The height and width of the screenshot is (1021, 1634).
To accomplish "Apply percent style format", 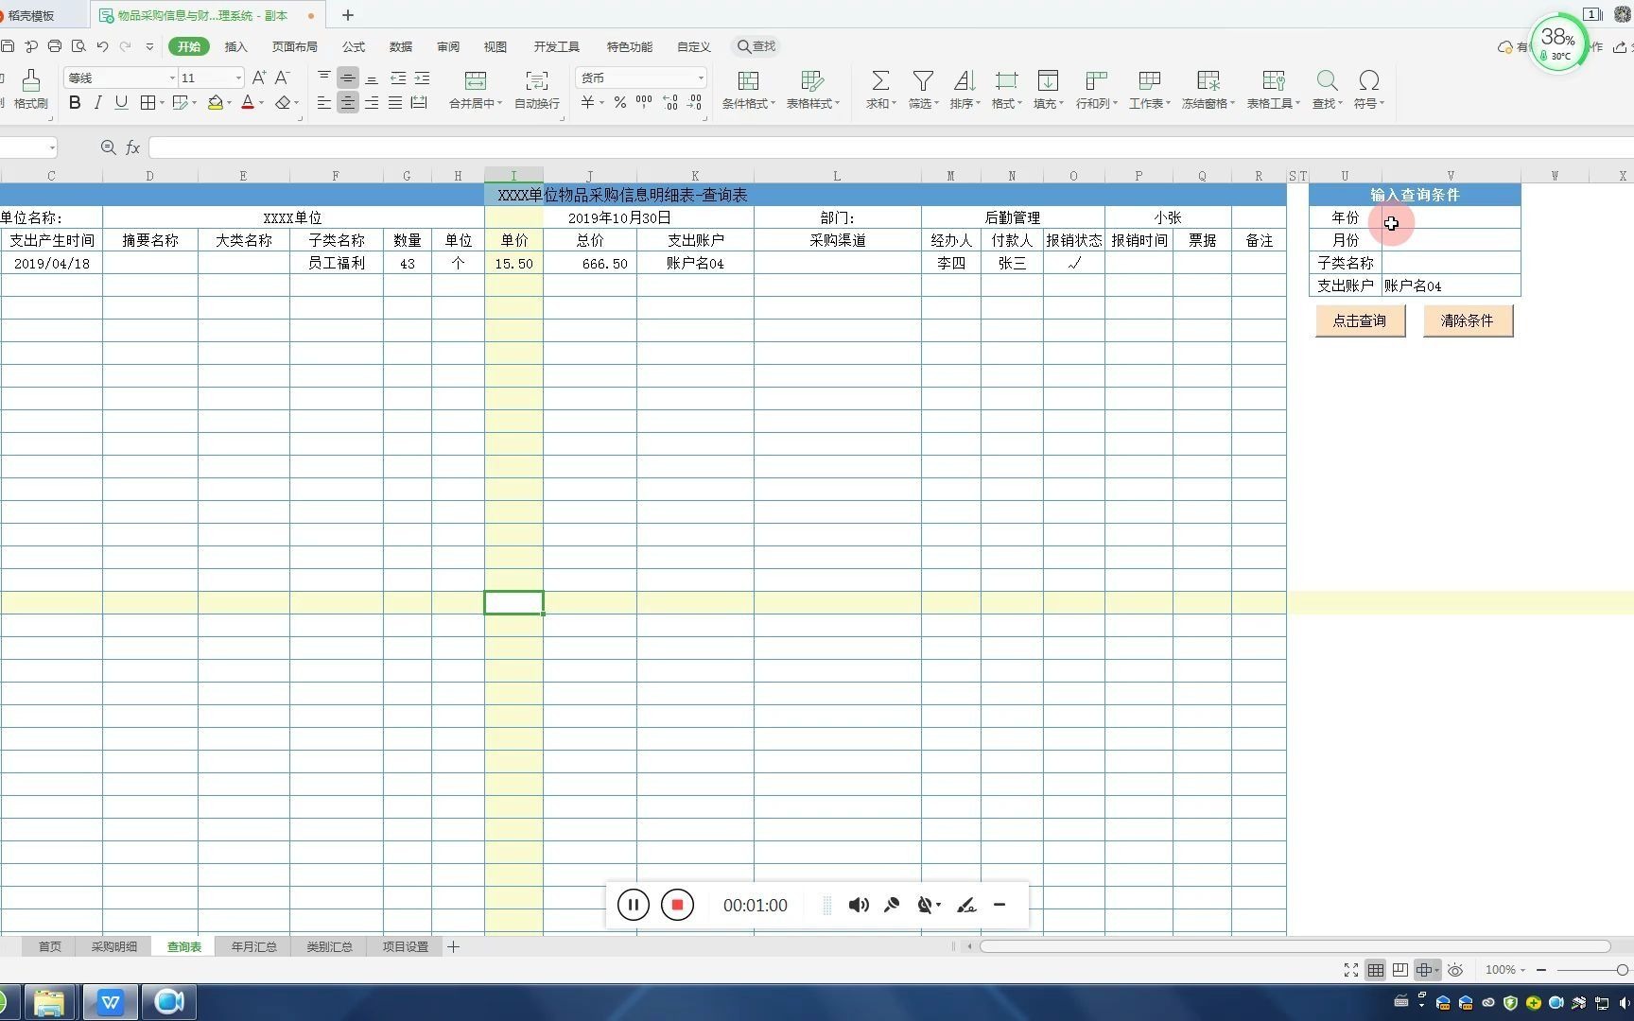I will point(619,102).
